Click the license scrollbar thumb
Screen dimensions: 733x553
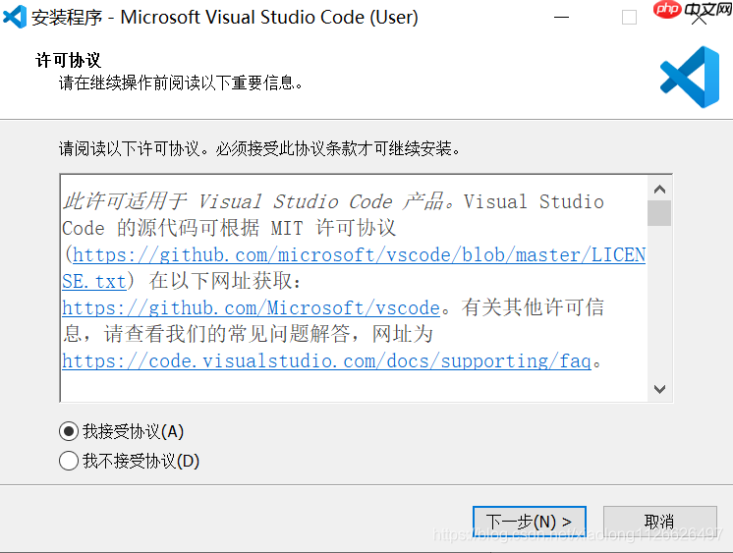point(659,213)
